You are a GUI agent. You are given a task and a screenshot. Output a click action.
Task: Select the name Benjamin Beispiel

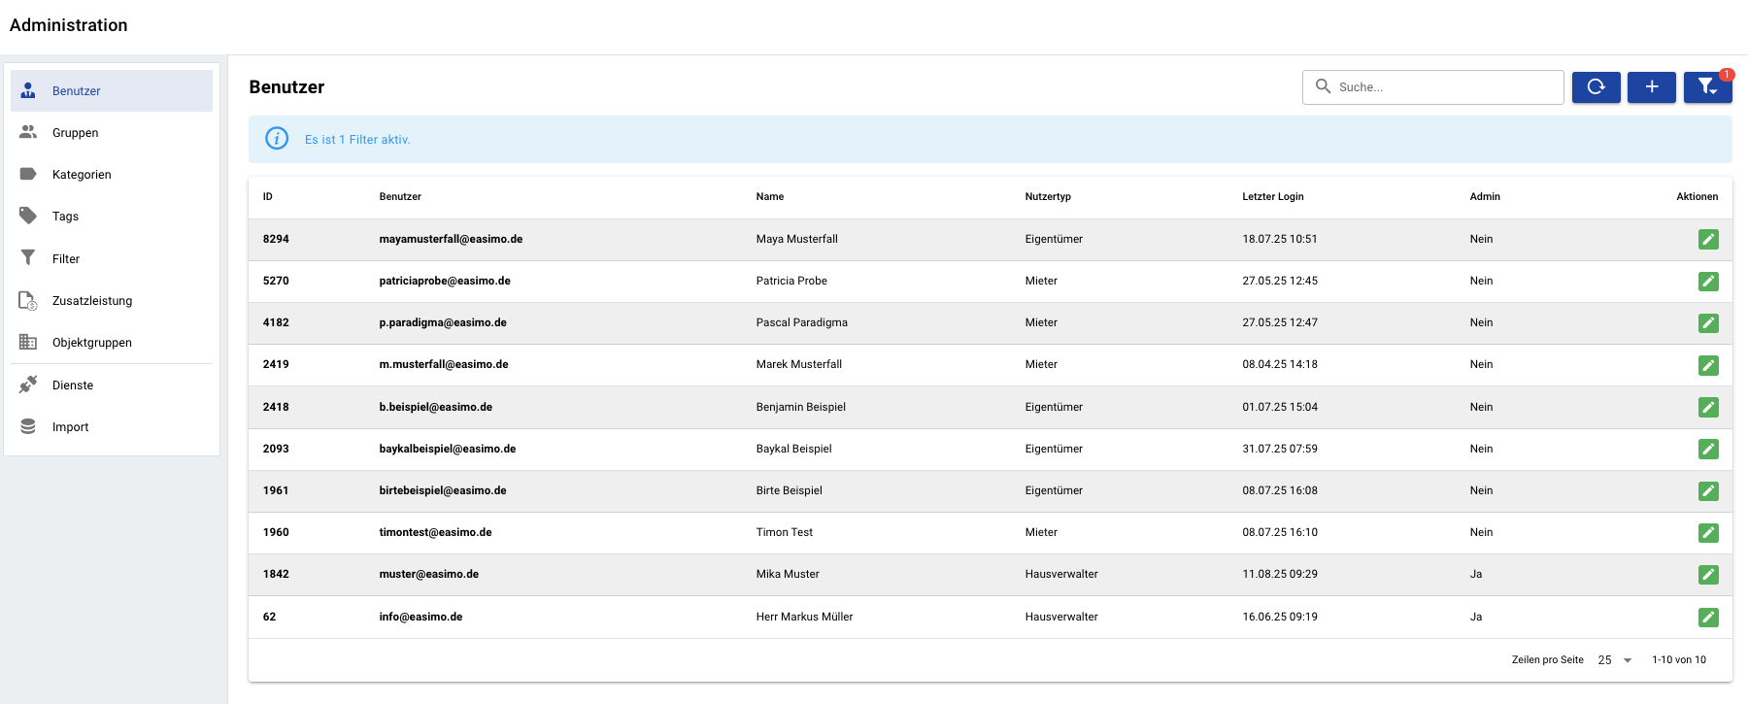(x=801, y=407)
